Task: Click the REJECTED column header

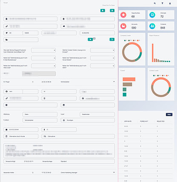Action: 161,121
